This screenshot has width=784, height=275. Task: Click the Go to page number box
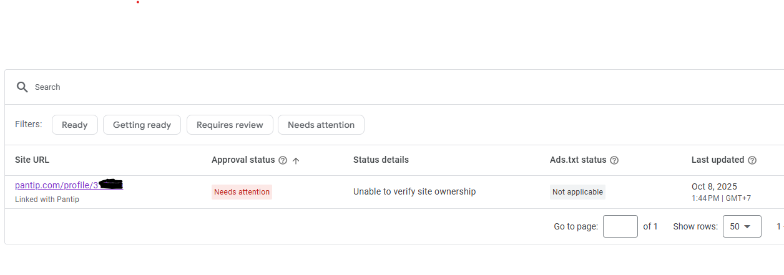coord(620,226)
